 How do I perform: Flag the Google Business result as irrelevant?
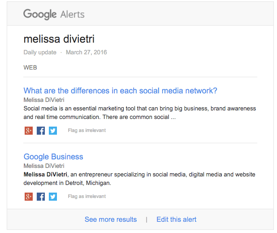[x=87, y=196]
